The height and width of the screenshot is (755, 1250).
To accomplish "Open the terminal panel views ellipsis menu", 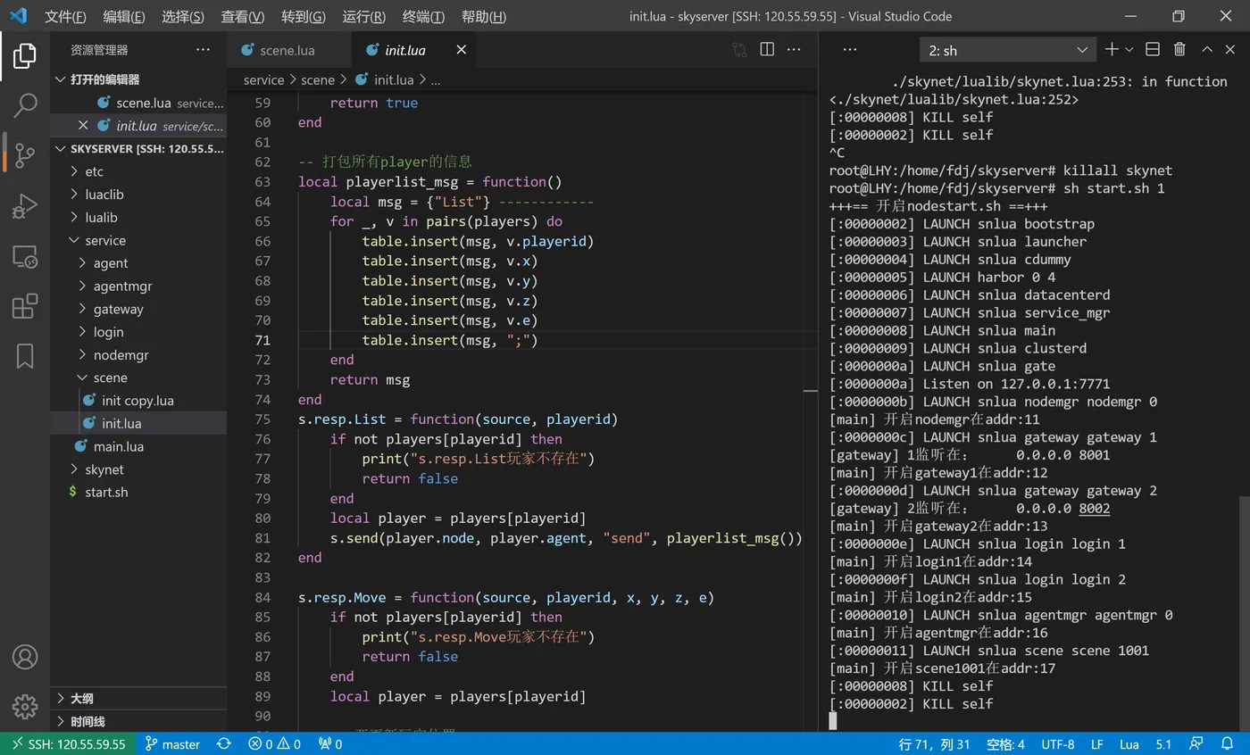I will coord(850,50).
